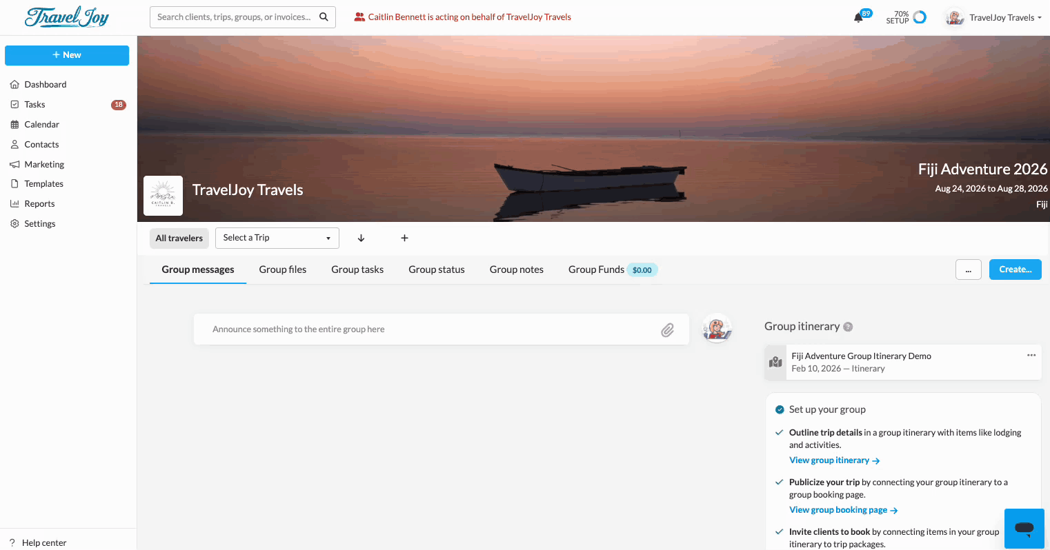This screenshot has width=1050, height=550.
Task: Click the notification bell icon
Action: click(858, 17)
